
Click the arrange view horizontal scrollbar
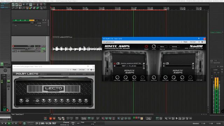tap(103, 114)
